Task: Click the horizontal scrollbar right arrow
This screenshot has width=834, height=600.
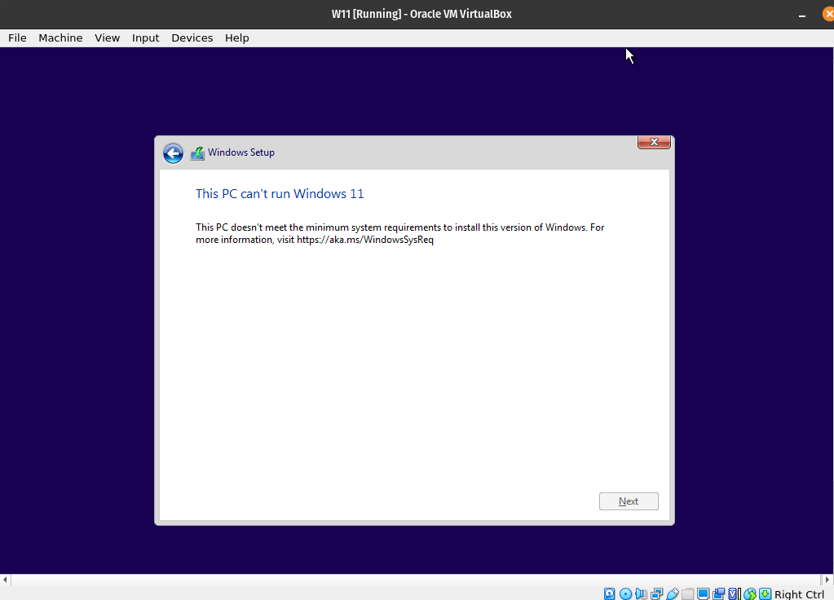Action: [827, 580]
